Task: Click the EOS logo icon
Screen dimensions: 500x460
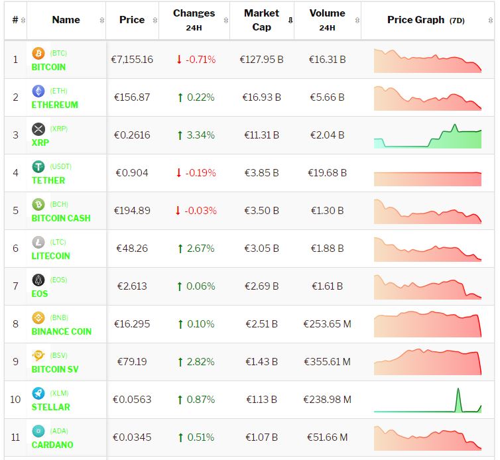Action: (x=38, y=280)
